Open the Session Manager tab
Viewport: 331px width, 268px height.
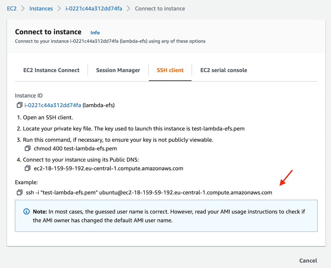pos(118,70)
